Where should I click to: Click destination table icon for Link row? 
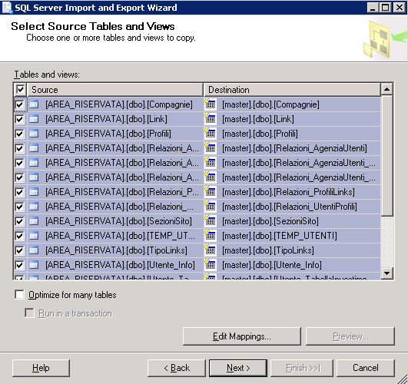[x=211, y=118]
